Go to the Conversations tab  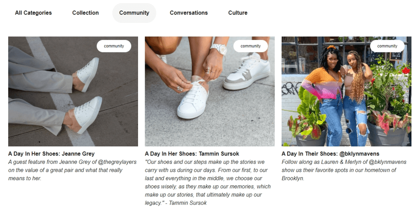(x=189, y=13)
